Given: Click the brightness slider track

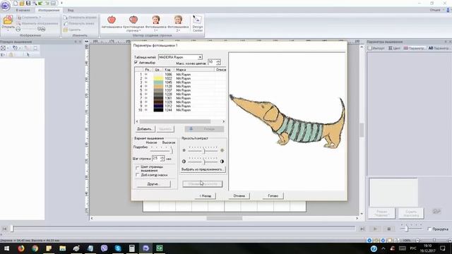Looking at the screenshot, I should pos(203,150).
